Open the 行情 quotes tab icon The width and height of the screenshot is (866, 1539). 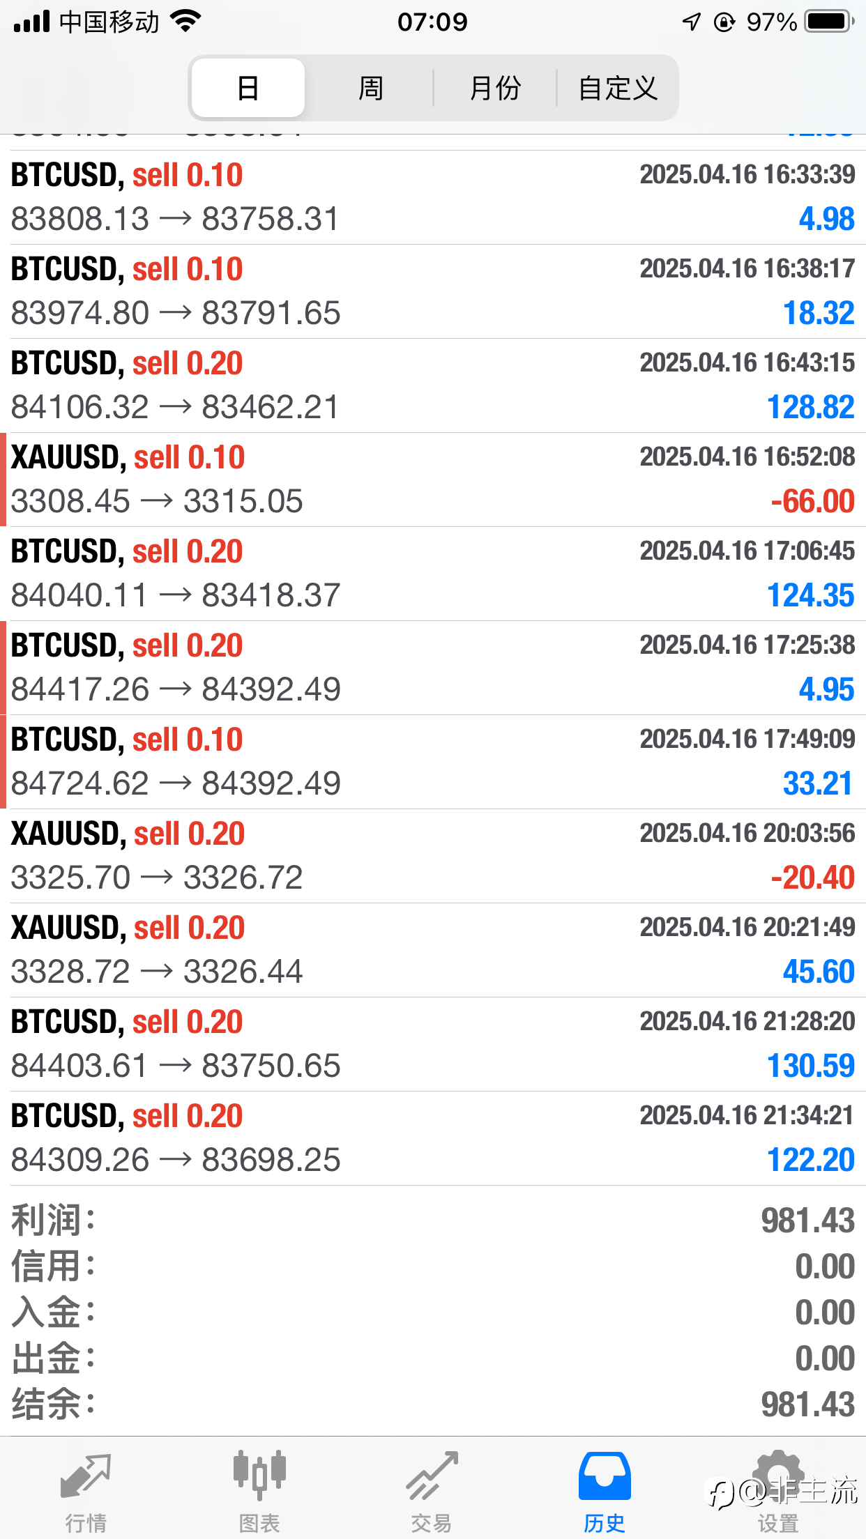(x=86, y=1476)
